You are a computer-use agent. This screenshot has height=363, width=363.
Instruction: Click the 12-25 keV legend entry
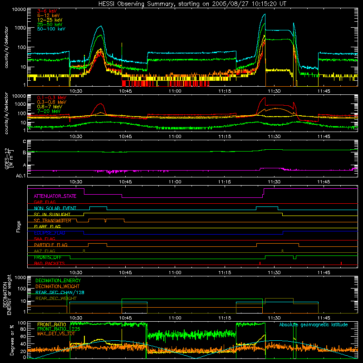click(x=49, y=20)
